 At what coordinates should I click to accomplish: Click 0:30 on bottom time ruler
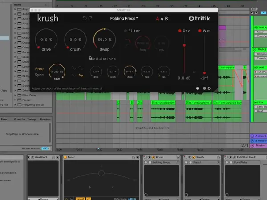tap(120, 150)
